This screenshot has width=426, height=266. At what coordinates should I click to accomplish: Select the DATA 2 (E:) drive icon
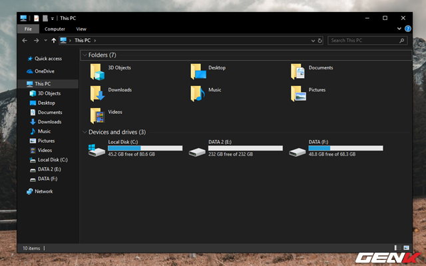pos(197,152)
